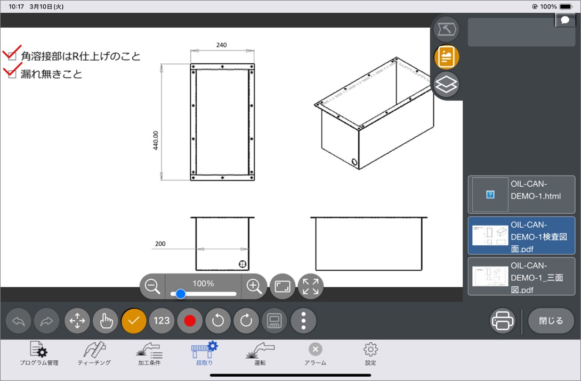Open the layers panel icon
This screenshot has width=581, height=381.
coord(446,85)
